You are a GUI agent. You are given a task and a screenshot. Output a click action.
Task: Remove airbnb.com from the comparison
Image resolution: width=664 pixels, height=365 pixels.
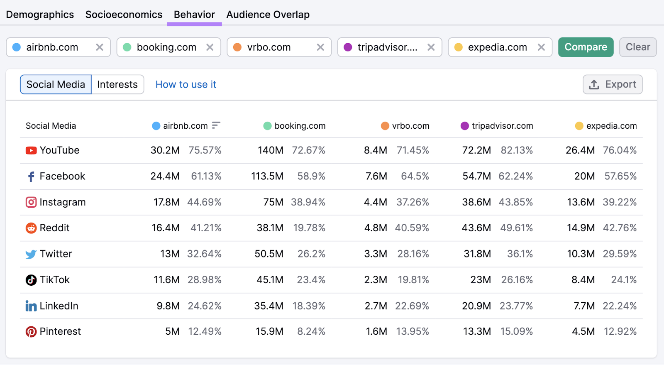point(100,47)
